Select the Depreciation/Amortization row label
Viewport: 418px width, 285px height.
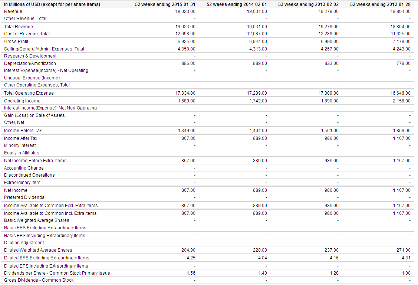point(30,63)
